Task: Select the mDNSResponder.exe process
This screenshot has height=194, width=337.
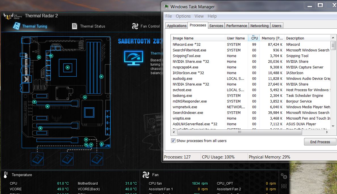Action: [251, 101]
